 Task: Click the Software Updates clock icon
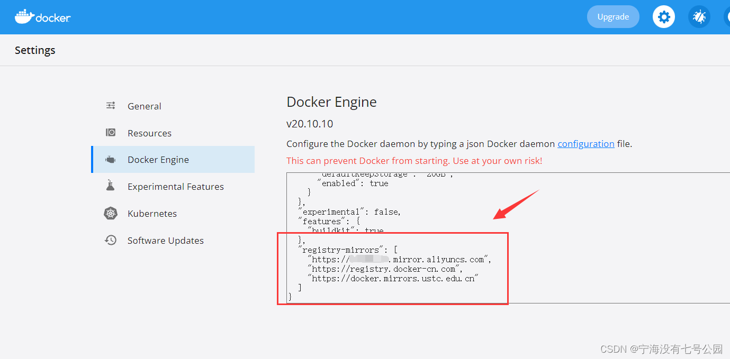tap(111, 240)
